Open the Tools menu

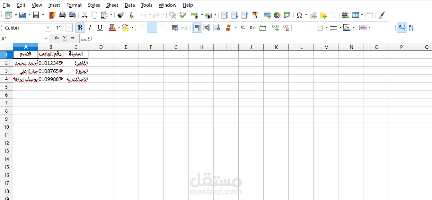pyautogui.click(x=147, y=5)
